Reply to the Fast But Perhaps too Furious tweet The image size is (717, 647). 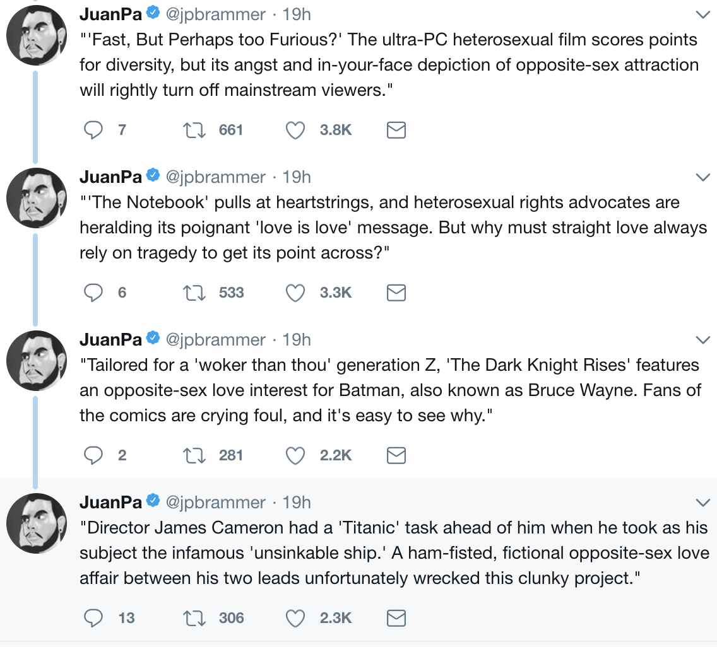click(93, 131)
